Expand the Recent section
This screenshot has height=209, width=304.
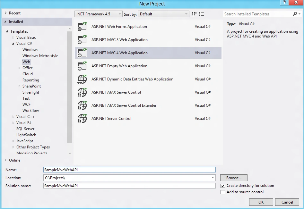6,13
